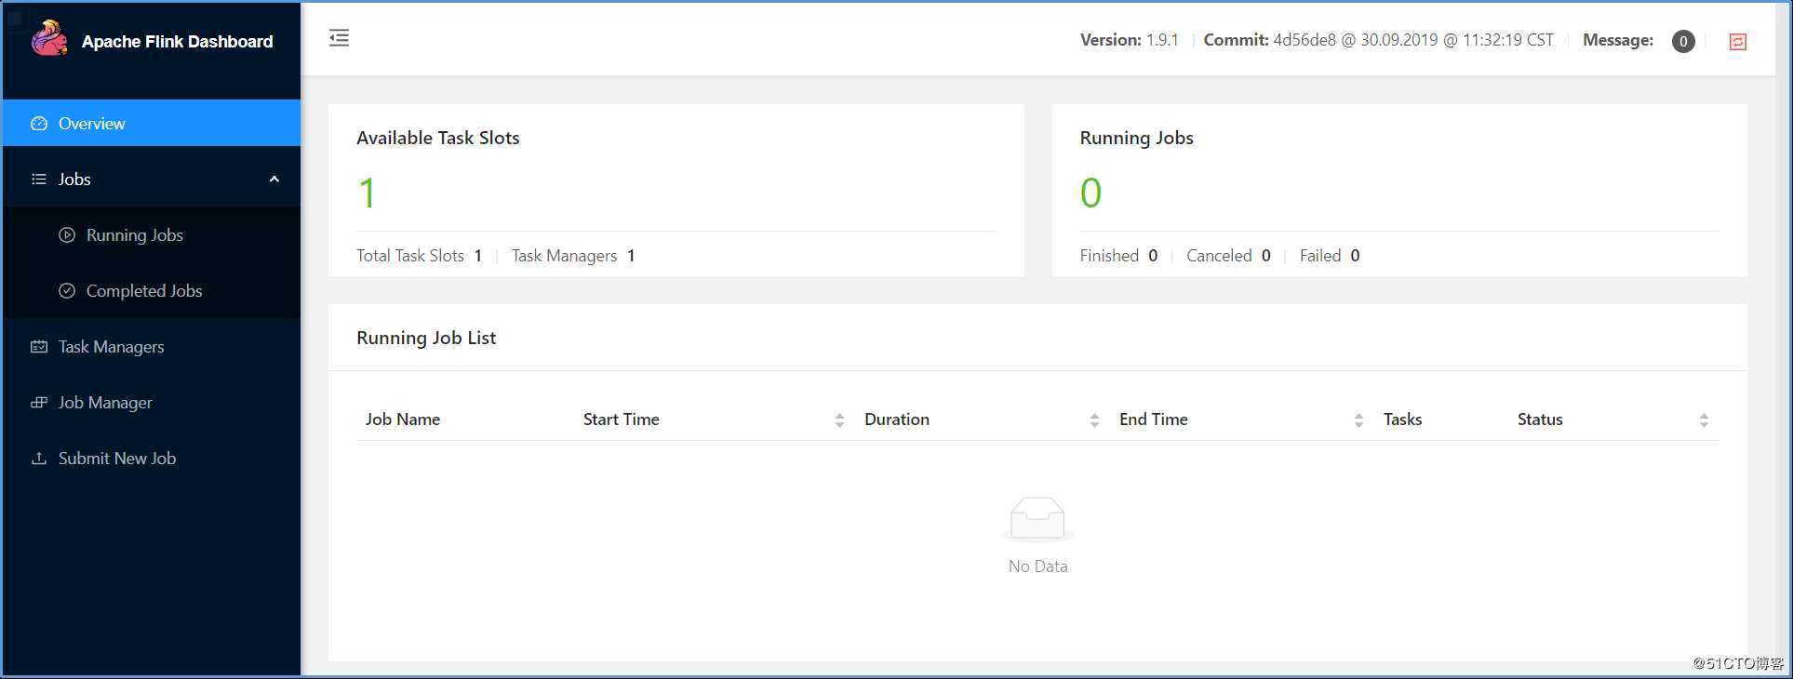Click the End Time column header
This screenshot has width=1793, height=679.
pyautogui.click(x=1153, y=419)
